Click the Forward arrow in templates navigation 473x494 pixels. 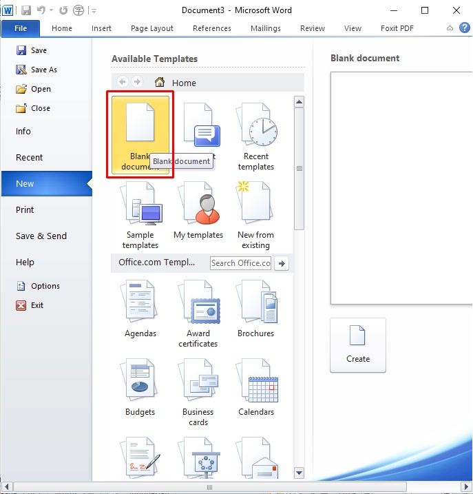coord(137,82)
